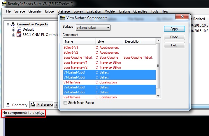209x136 pixels.
Task: Click the component list scroll down arrow
Action: [158, 96]
